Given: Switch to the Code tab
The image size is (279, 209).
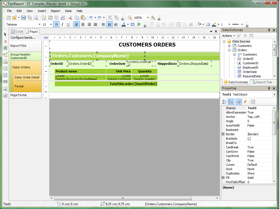Looking at the screenshot, I should point(17,32).
